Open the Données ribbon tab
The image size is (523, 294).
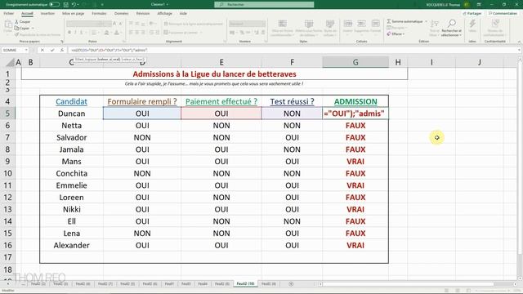[x=122, y=14]
